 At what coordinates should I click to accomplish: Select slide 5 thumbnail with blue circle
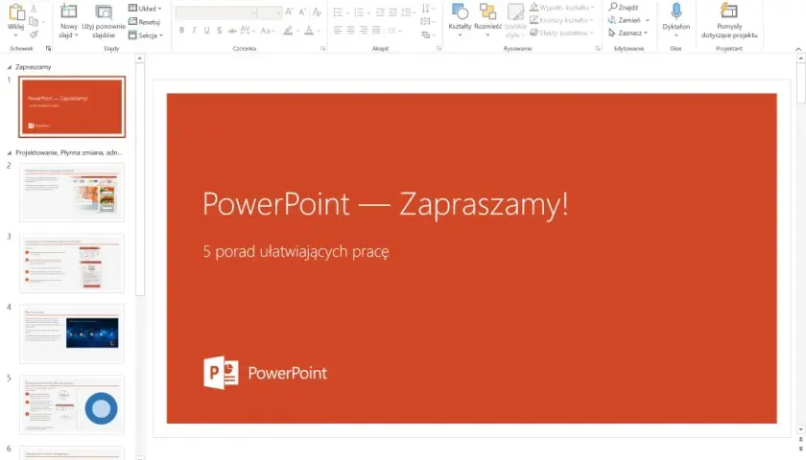(72, 404)
